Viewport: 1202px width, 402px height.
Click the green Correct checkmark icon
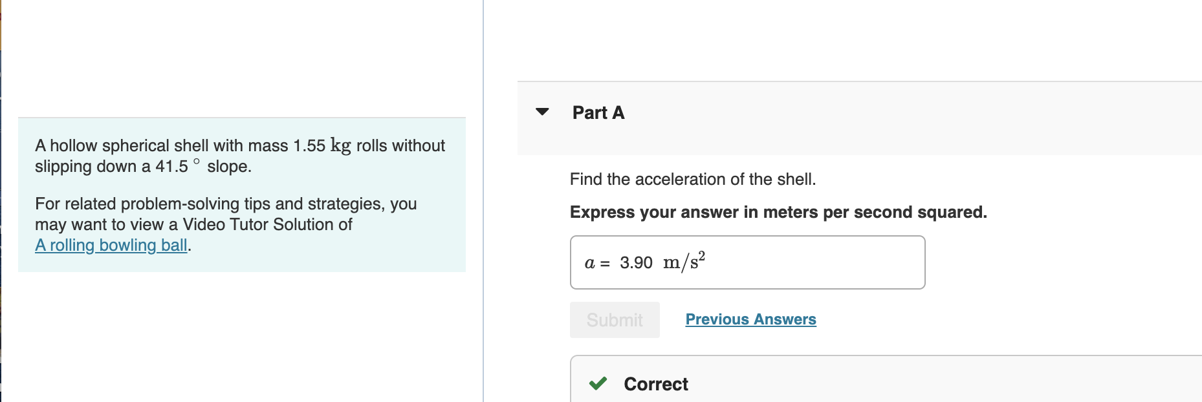(x=598, y=384)
